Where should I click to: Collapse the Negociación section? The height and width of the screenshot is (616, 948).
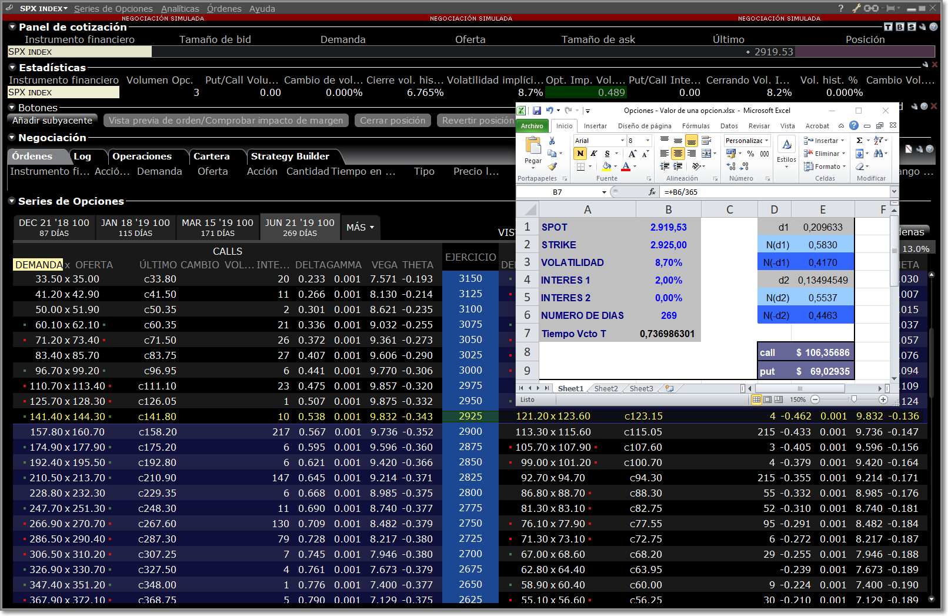coord(12,137)
